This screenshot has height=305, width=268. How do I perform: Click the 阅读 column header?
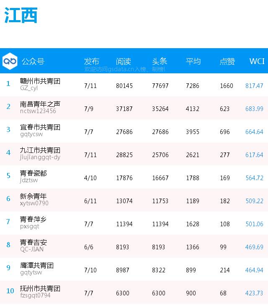(x=124, y=61)
